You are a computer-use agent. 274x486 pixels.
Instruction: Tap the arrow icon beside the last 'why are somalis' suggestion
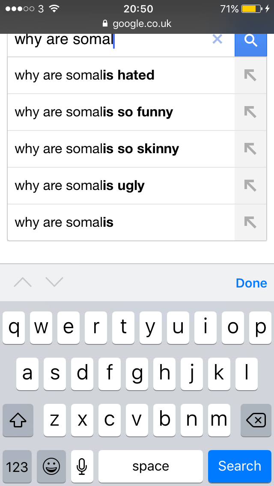250,222
